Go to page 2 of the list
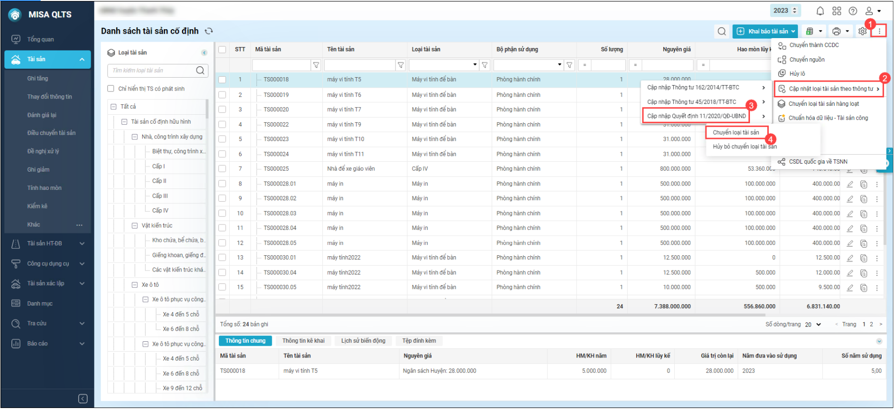The width and height of the screenshot is (895, 410). pyautogui.click(x=872, y=325)
